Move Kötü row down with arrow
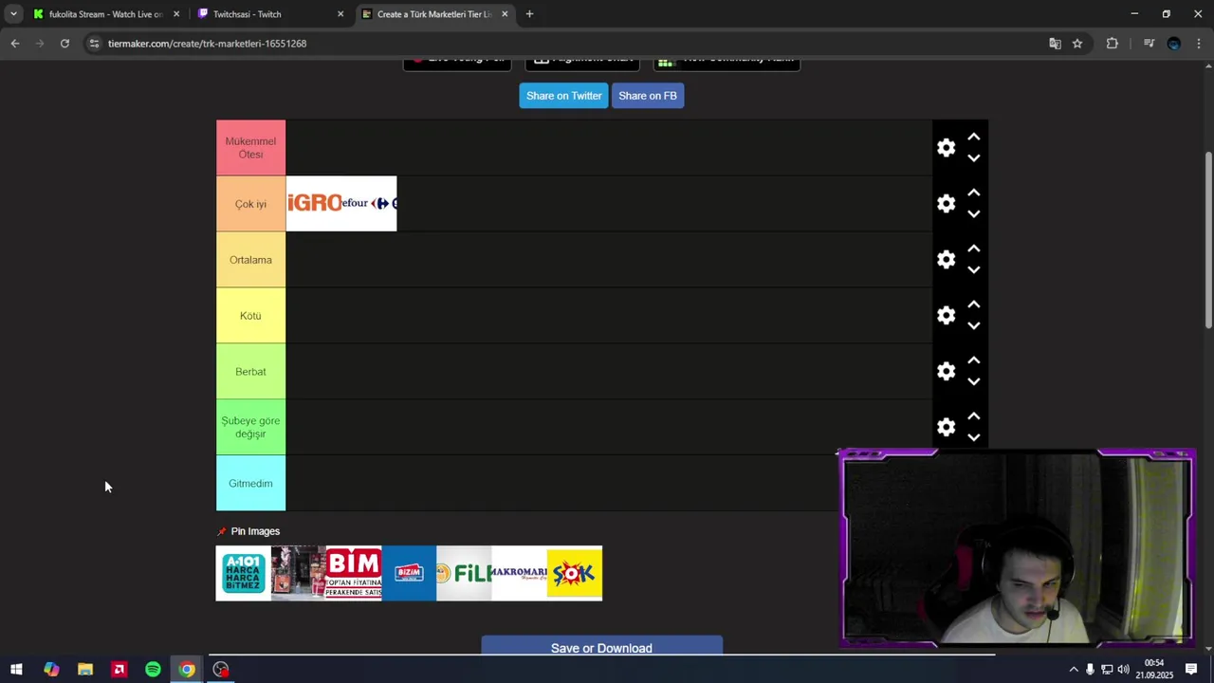 [x=973, y=326]
